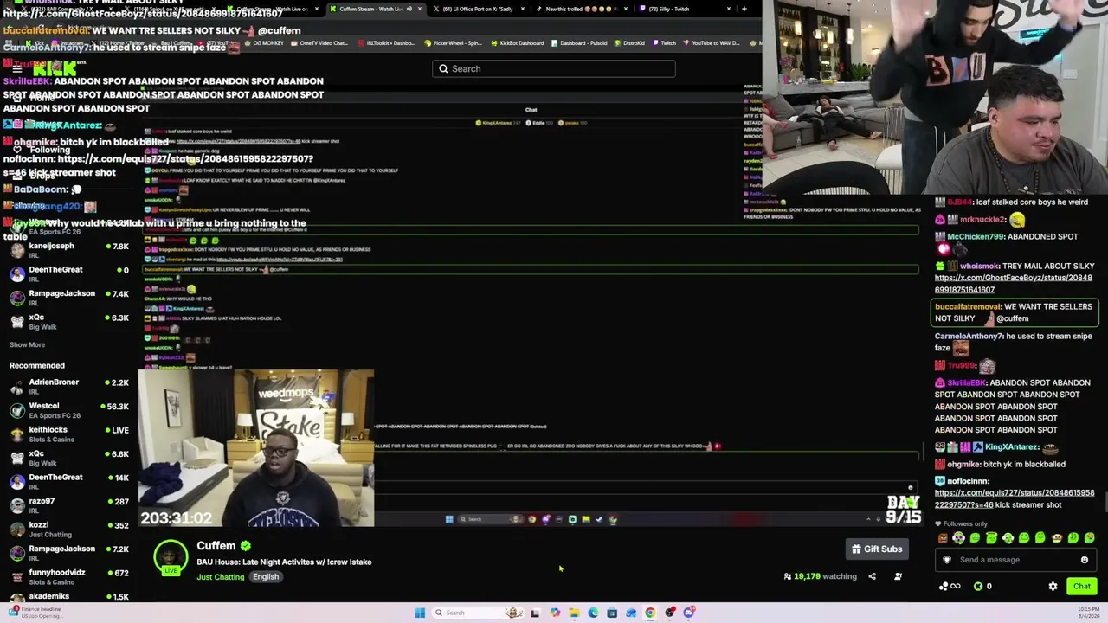Send the message with the green Chat button
Viewport: 1108px width, 623px height.
[x=1082, y=586]
